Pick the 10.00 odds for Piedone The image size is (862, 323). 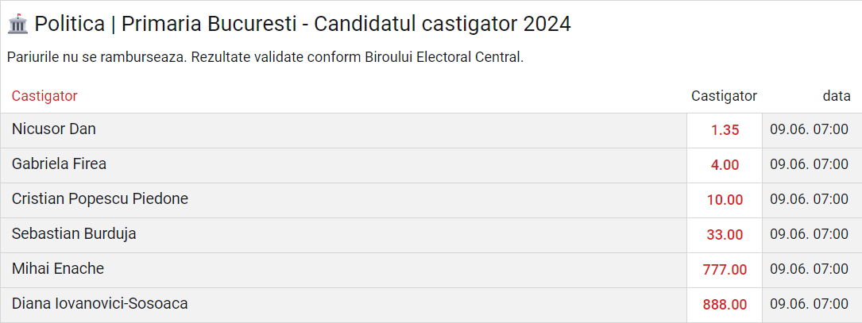click(725, 200)
